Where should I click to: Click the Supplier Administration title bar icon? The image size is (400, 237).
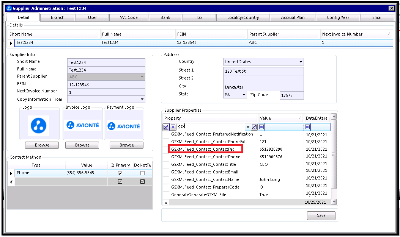point(9,8)
